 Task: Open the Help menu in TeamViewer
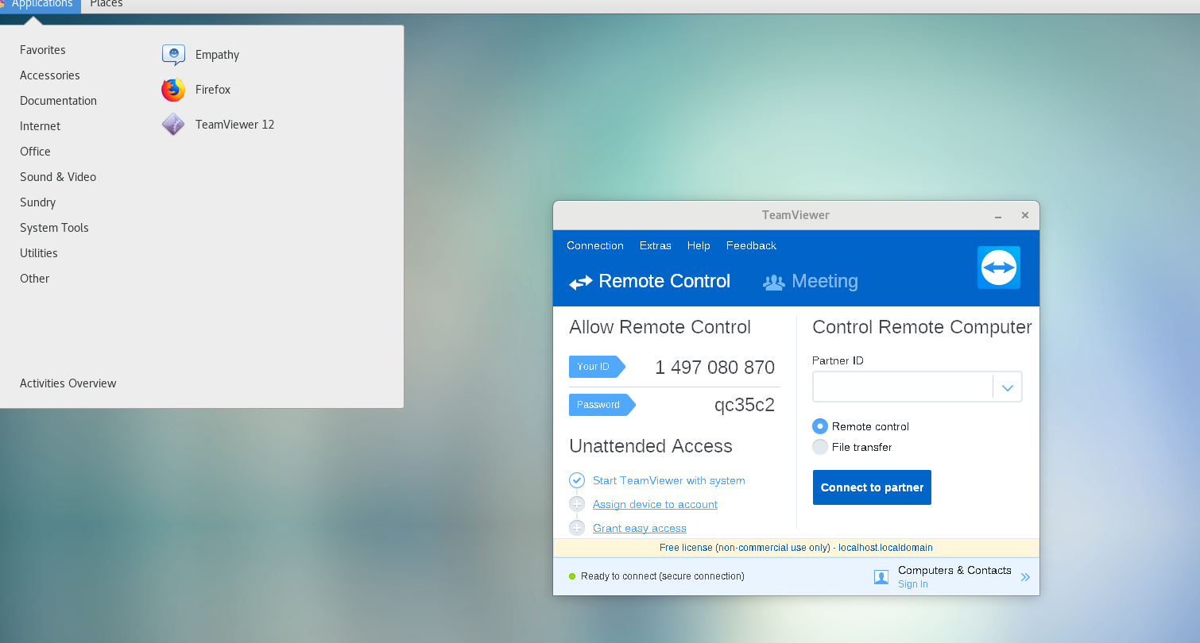pyautogui.click(x=699, y=245)
